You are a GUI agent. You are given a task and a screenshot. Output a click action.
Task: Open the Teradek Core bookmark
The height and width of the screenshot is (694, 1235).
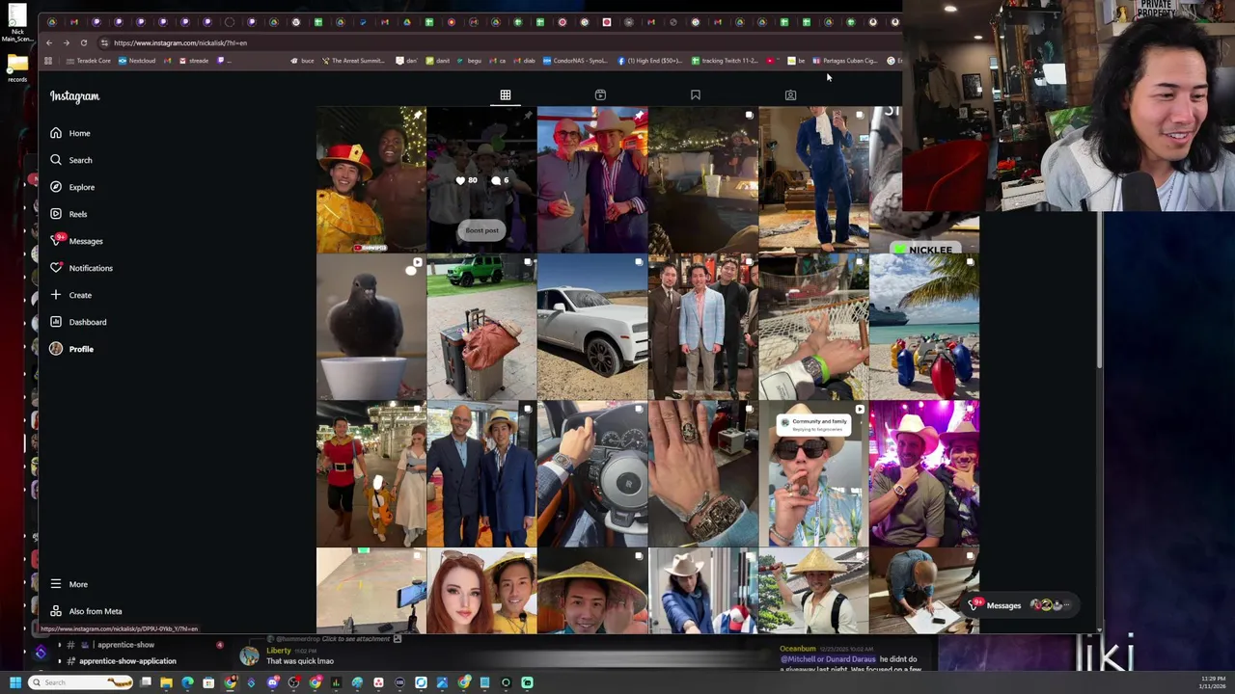(88, 61)
